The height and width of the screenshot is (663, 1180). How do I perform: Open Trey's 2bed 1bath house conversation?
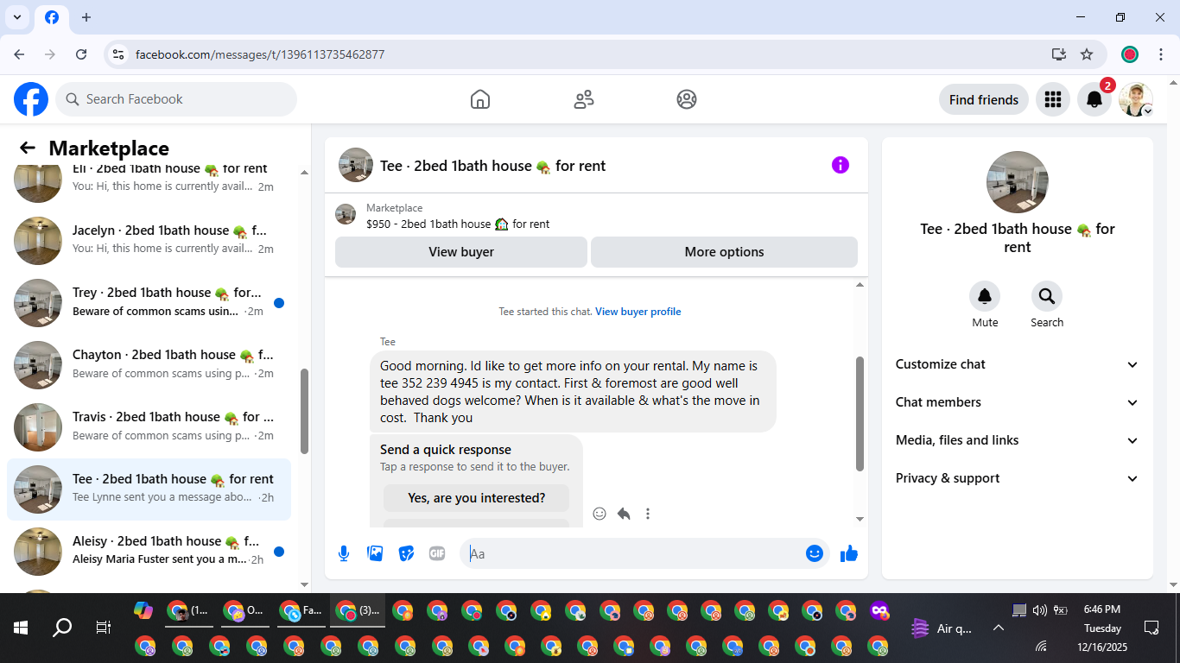(x=149, y=303)
